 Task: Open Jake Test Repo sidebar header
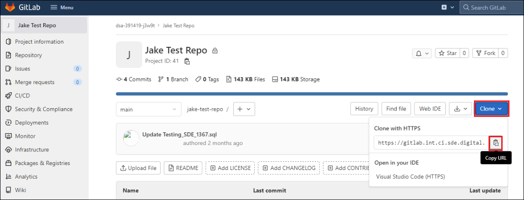[45, 25]
